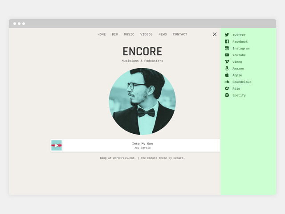The image size is (285, 214).
Task: Click the Facebook logo icon
Action: [227, 41]
